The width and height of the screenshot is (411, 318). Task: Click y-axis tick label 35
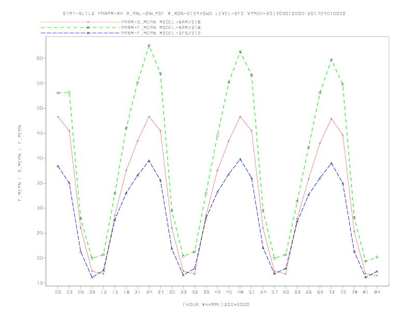pos(39,183)
